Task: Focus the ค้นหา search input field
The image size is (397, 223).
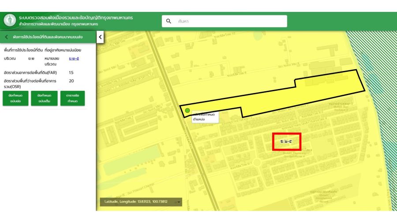Action: pyautogui.click(x=229, y=21)
